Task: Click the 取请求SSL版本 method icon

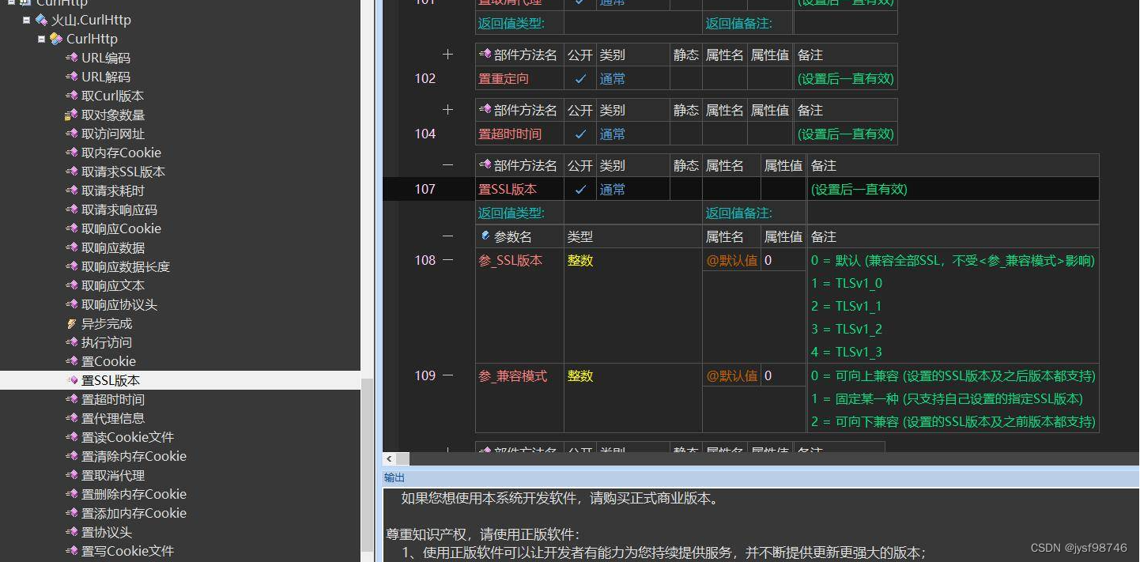Action: [x=71, y=172]
